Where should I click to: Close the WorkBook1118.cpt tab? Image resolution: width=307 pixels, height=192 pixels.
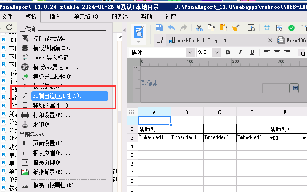(x=270, y=40)
